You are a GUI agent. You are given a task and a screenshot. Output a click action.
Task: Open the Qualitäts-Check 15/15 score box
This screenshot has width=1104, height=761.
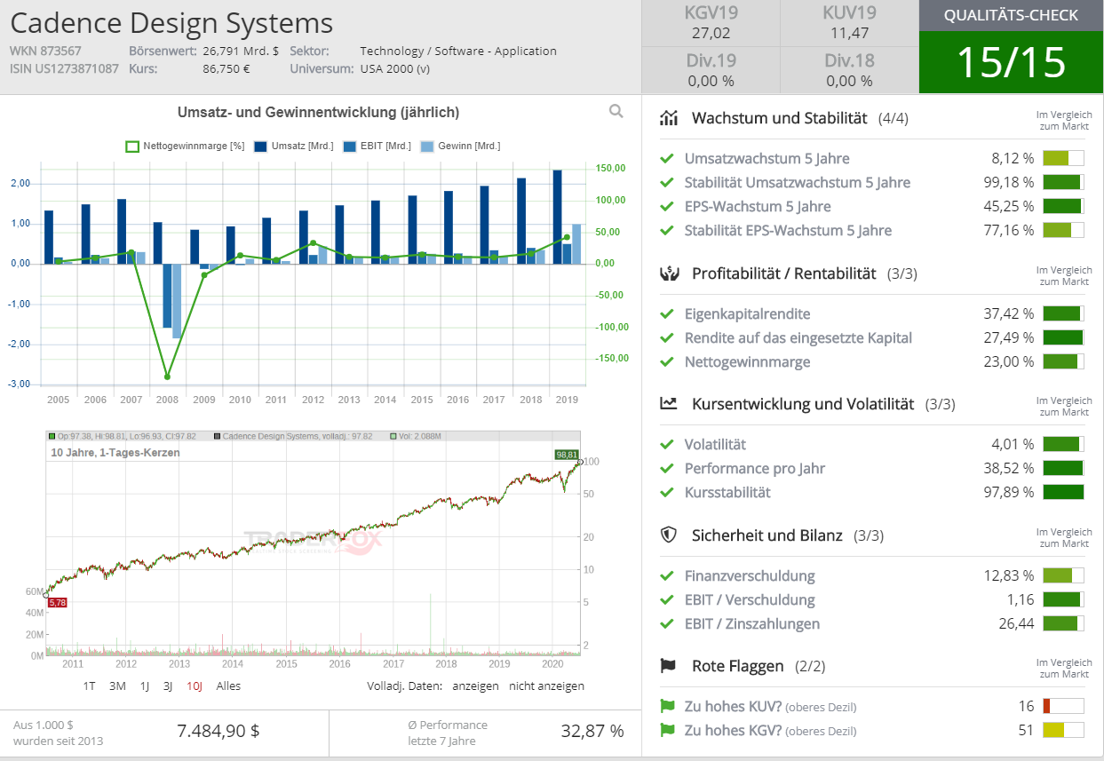(x=1011, y=62)
